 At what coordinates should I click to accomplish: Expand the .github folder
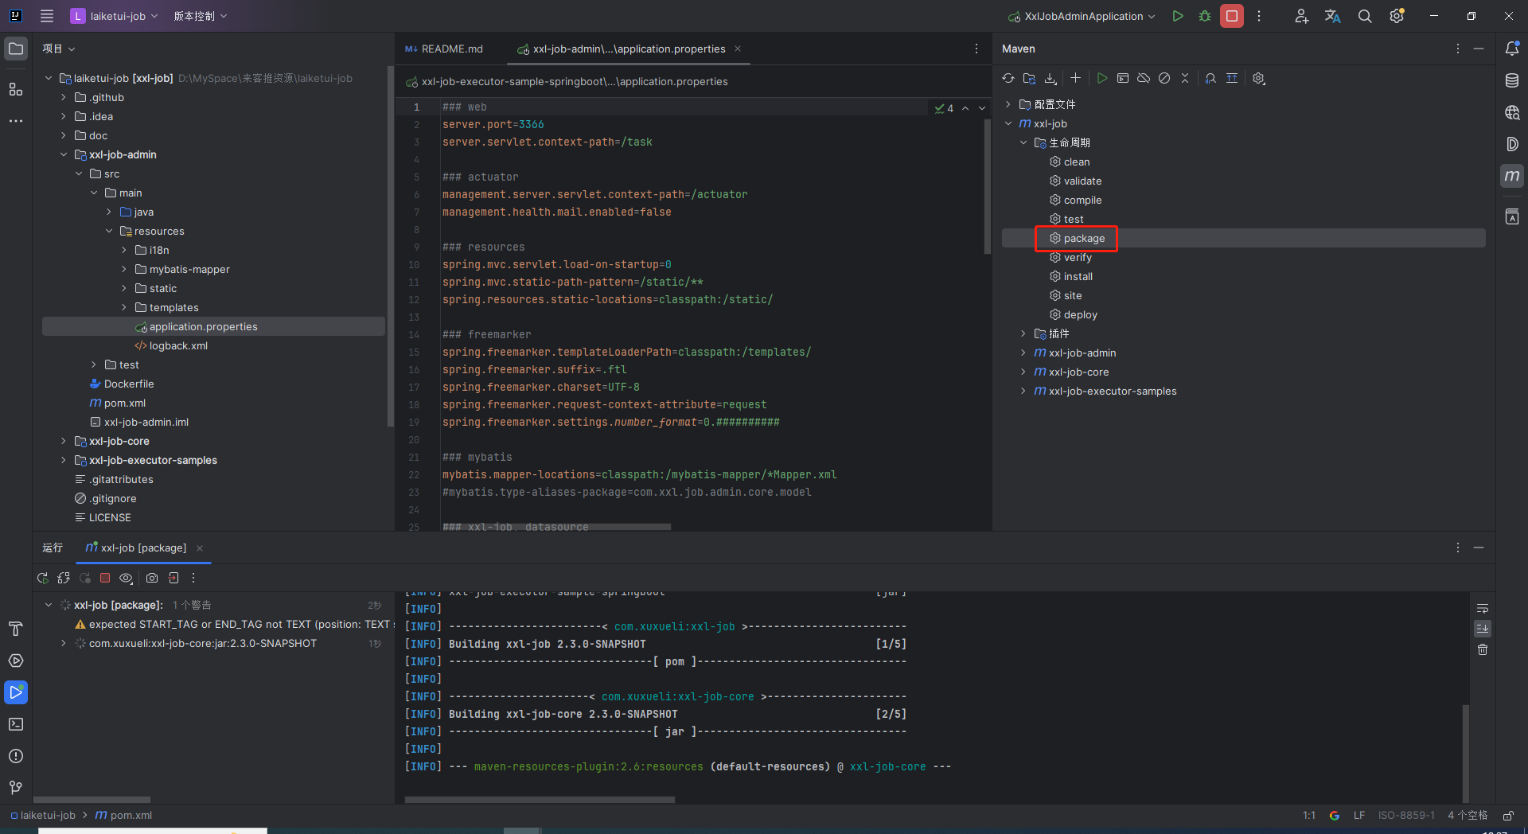[x=64, y=97]
